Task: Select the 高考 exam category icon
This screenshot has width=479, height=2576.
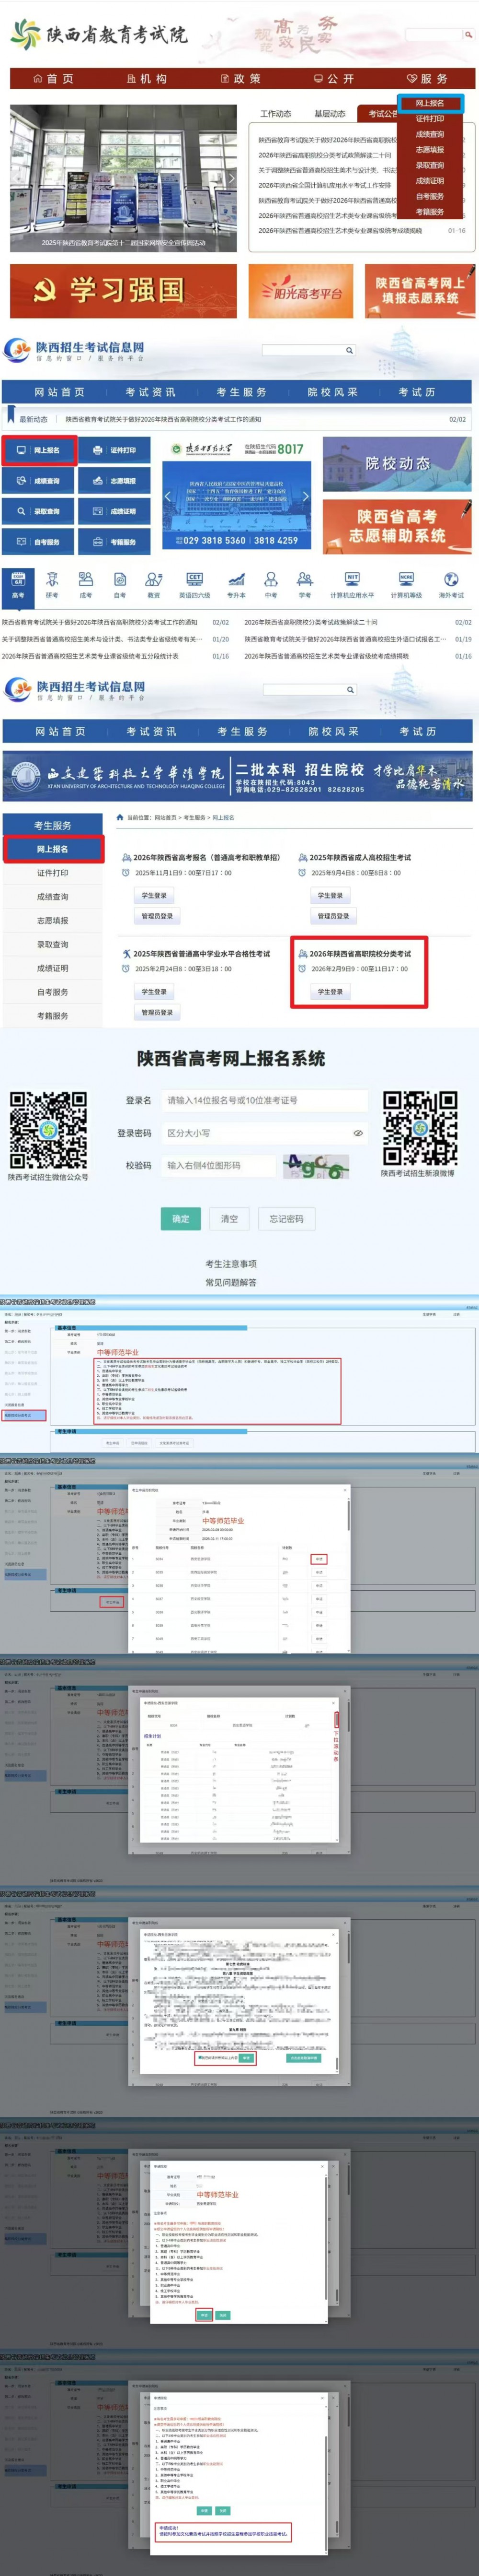Action: (18, 586)
